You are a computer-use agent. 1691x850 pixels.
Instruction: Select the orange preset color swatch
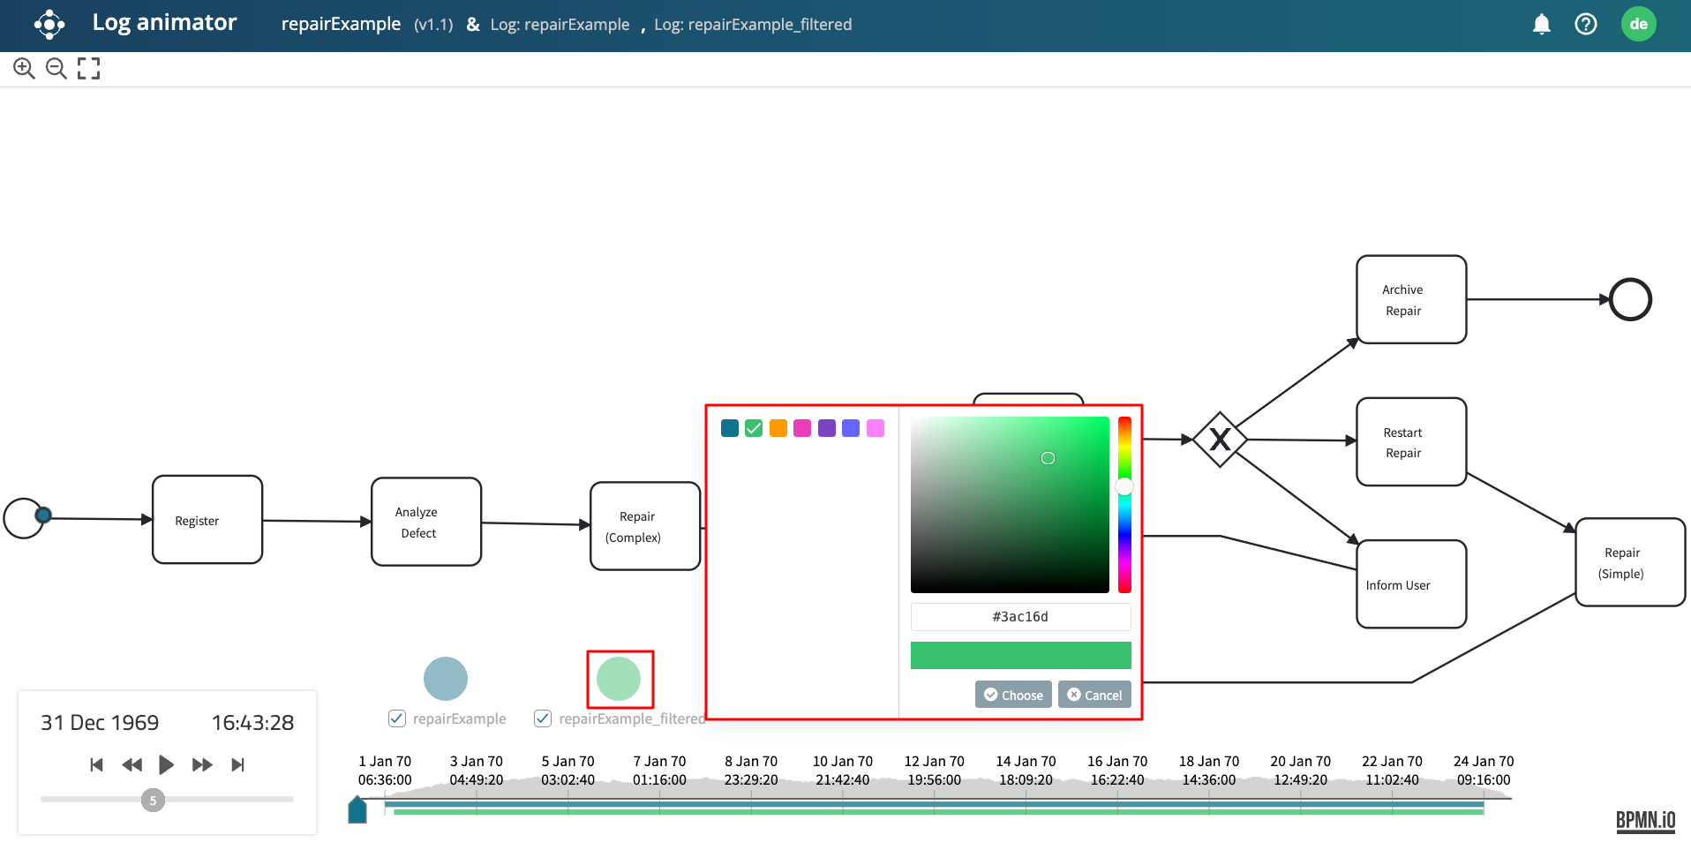[x=778, y=428]
